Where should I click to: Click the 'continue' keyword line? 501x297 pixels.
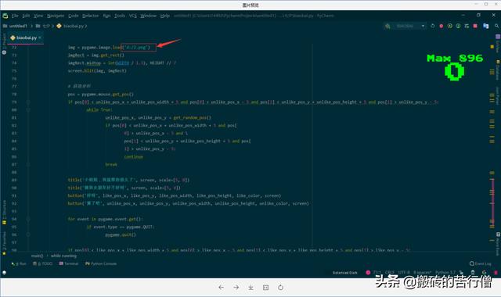[134, 156]
